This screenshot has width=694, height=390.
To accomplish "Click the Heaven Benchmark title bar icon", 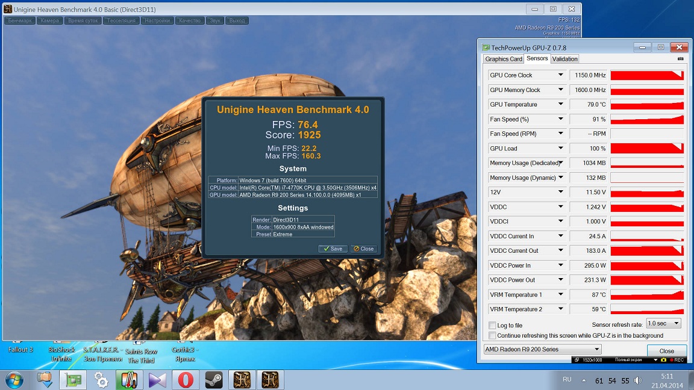I will (x=7, y=9).
